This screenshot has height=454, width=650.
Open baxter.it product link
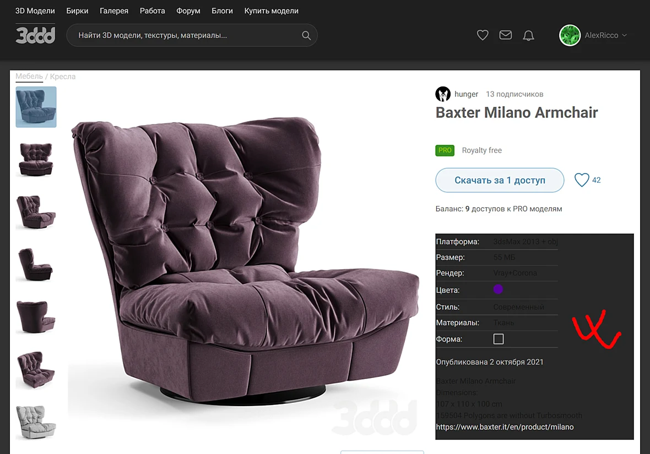click(505, 426)
